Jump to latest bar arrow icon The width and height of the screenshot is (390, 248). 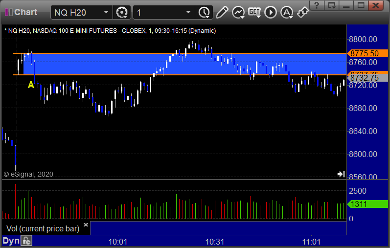(x=341, y=174)
